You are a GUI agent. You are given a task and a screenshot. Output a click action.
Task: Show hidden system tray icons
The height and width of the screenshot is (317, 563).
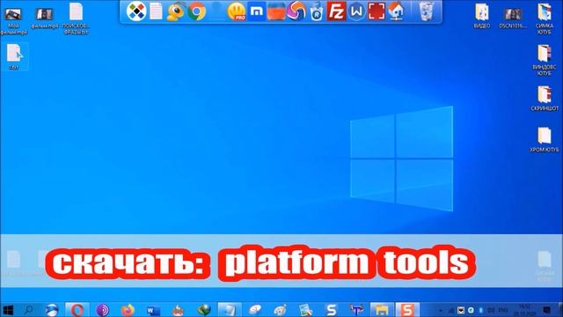(x=441, y=310)
